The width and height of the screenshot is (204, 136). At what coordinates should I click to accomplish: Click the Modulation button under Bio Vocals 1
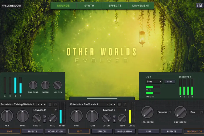(x=125, y=131)
